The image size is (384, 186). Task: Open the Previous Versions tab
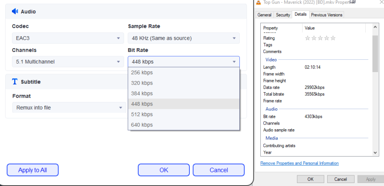coord(326,15)
